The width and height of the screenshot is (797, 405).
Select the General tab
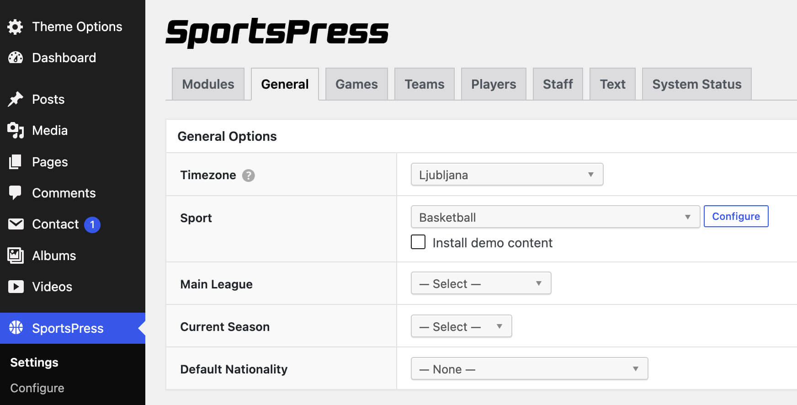285,84
